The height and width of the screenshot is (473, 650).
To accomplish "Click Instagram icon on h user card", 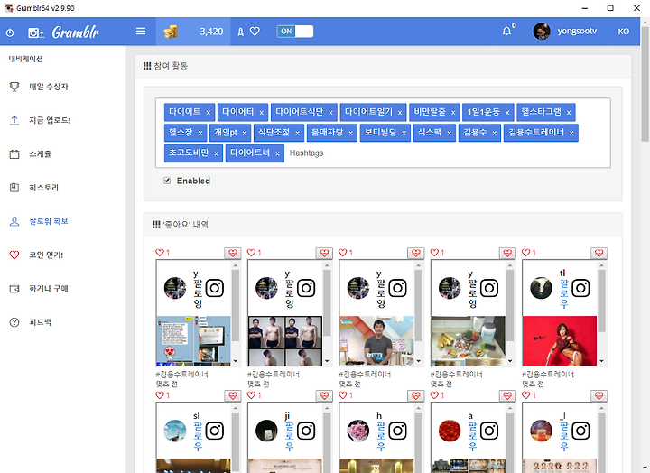I will [x=397, y=431].
